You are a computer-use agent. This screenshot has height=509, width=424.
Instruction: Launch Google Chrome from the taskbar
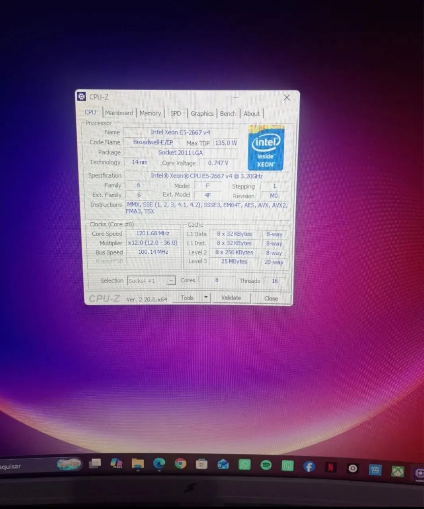click(x=180, y=464)
